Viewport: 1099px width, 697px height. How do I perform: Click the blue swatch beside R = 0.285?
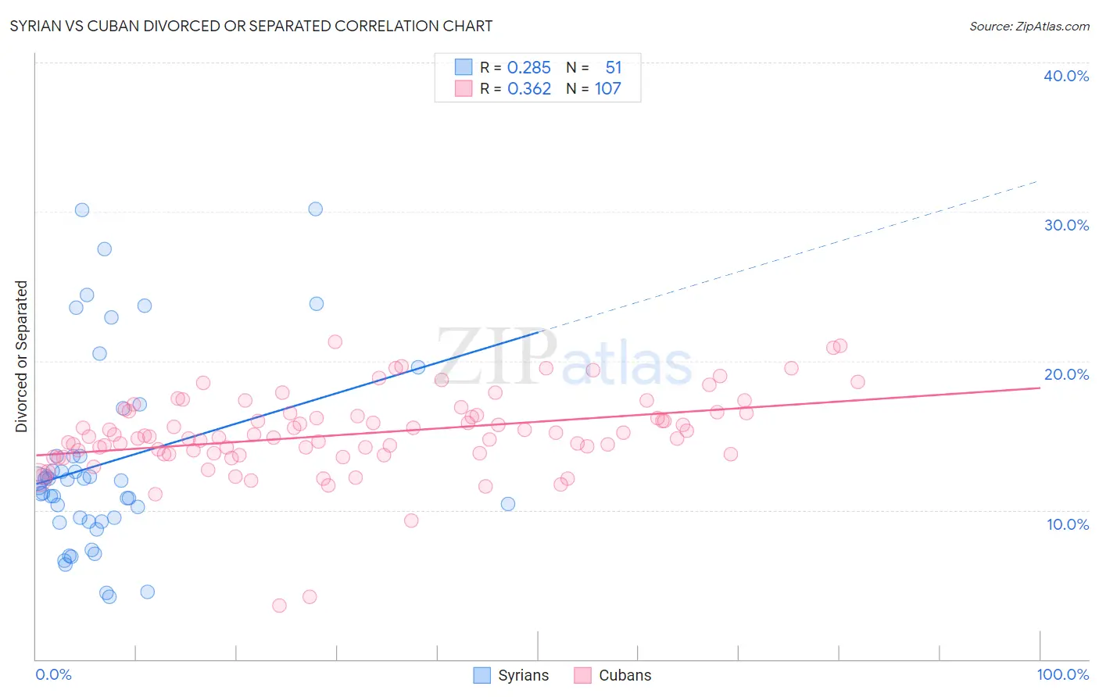[x=464, y=67]
